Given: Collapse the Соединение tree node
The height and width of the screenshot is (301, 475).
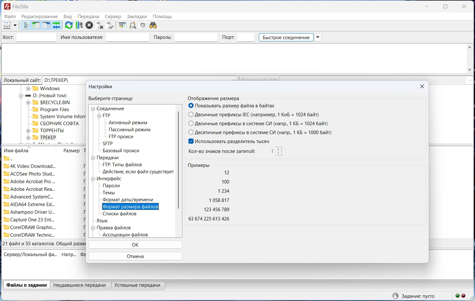Looking at the screenshot, I should pos(93,109).
